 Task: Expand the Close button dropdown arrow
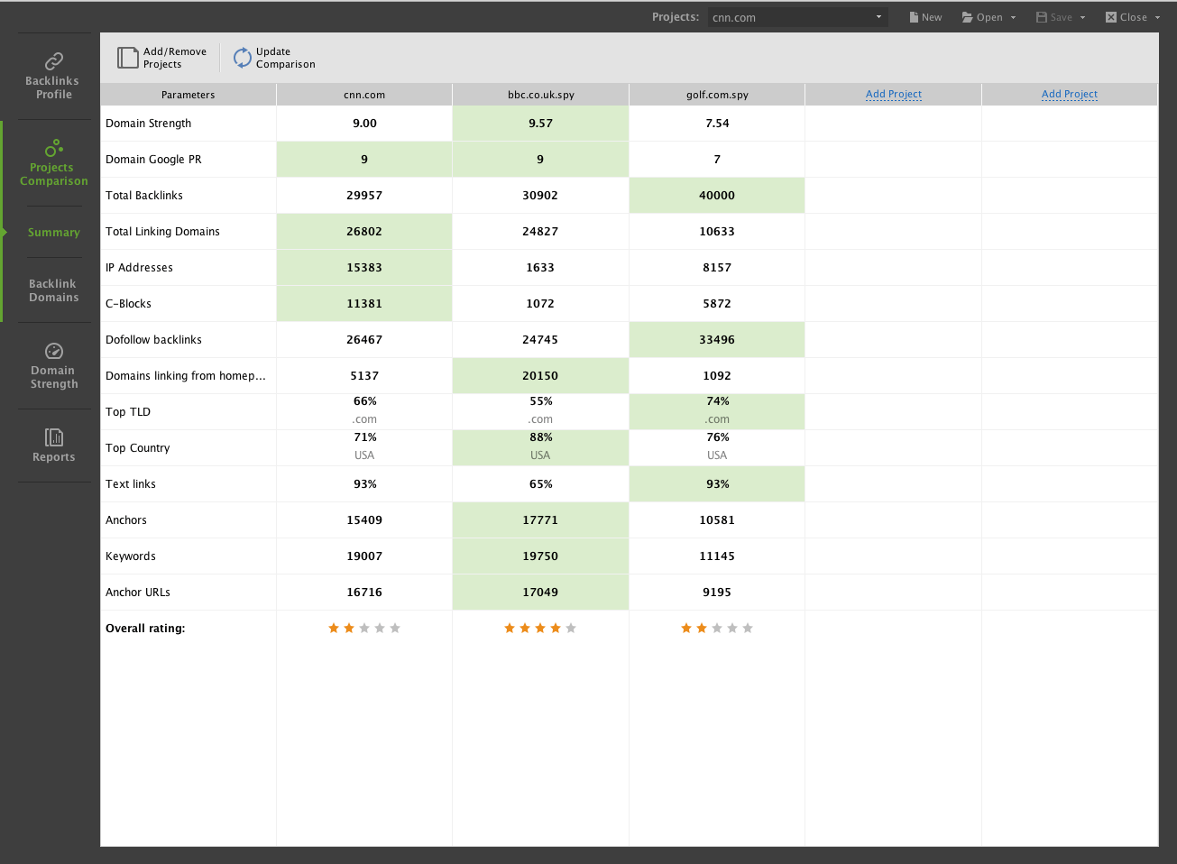point(1157,17)
